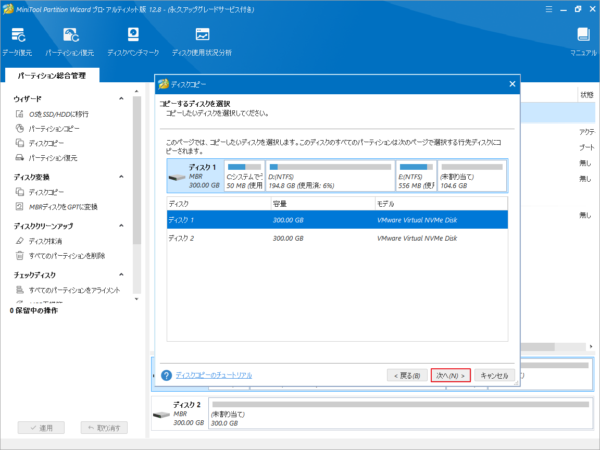This screenshot has width=600, height=450.
Task: Click パーティションコピー wizard icon
Action: (x=19, y=128)
